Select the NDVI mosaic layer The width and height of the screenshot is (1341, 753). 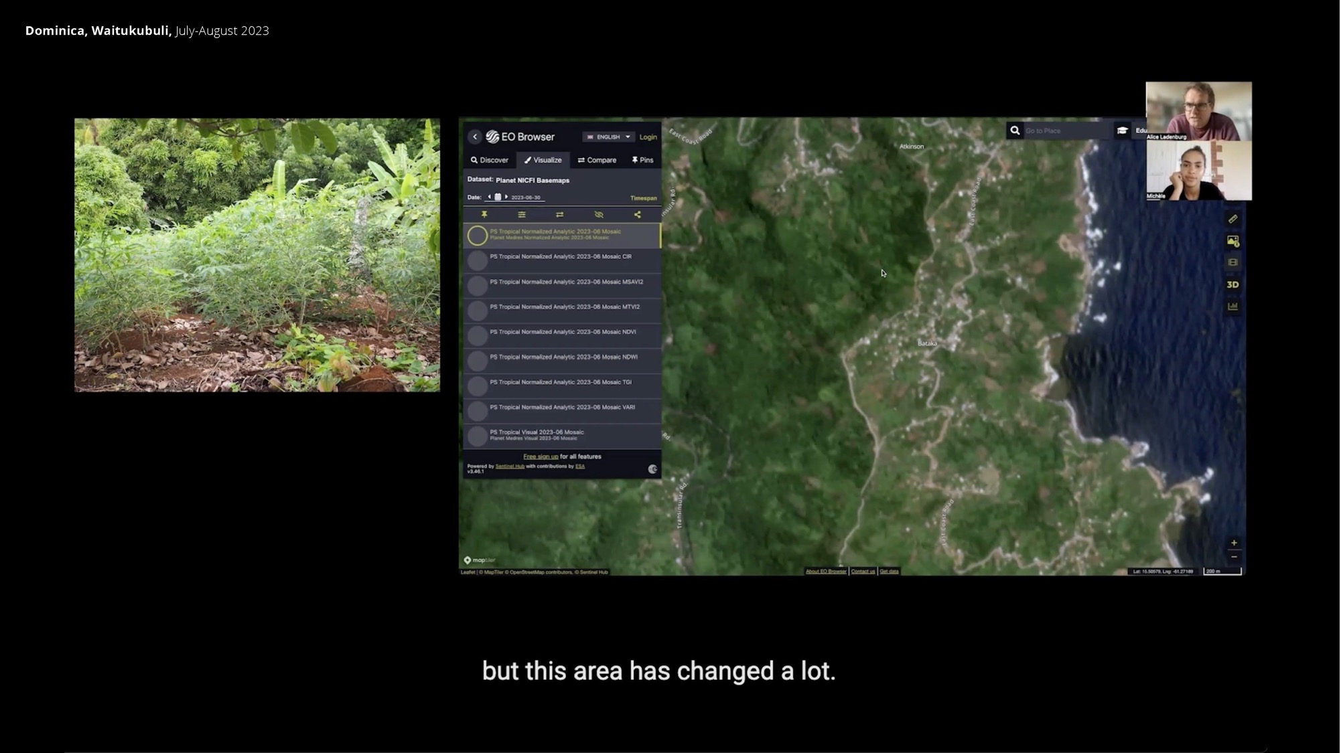(x=563, y=332)
